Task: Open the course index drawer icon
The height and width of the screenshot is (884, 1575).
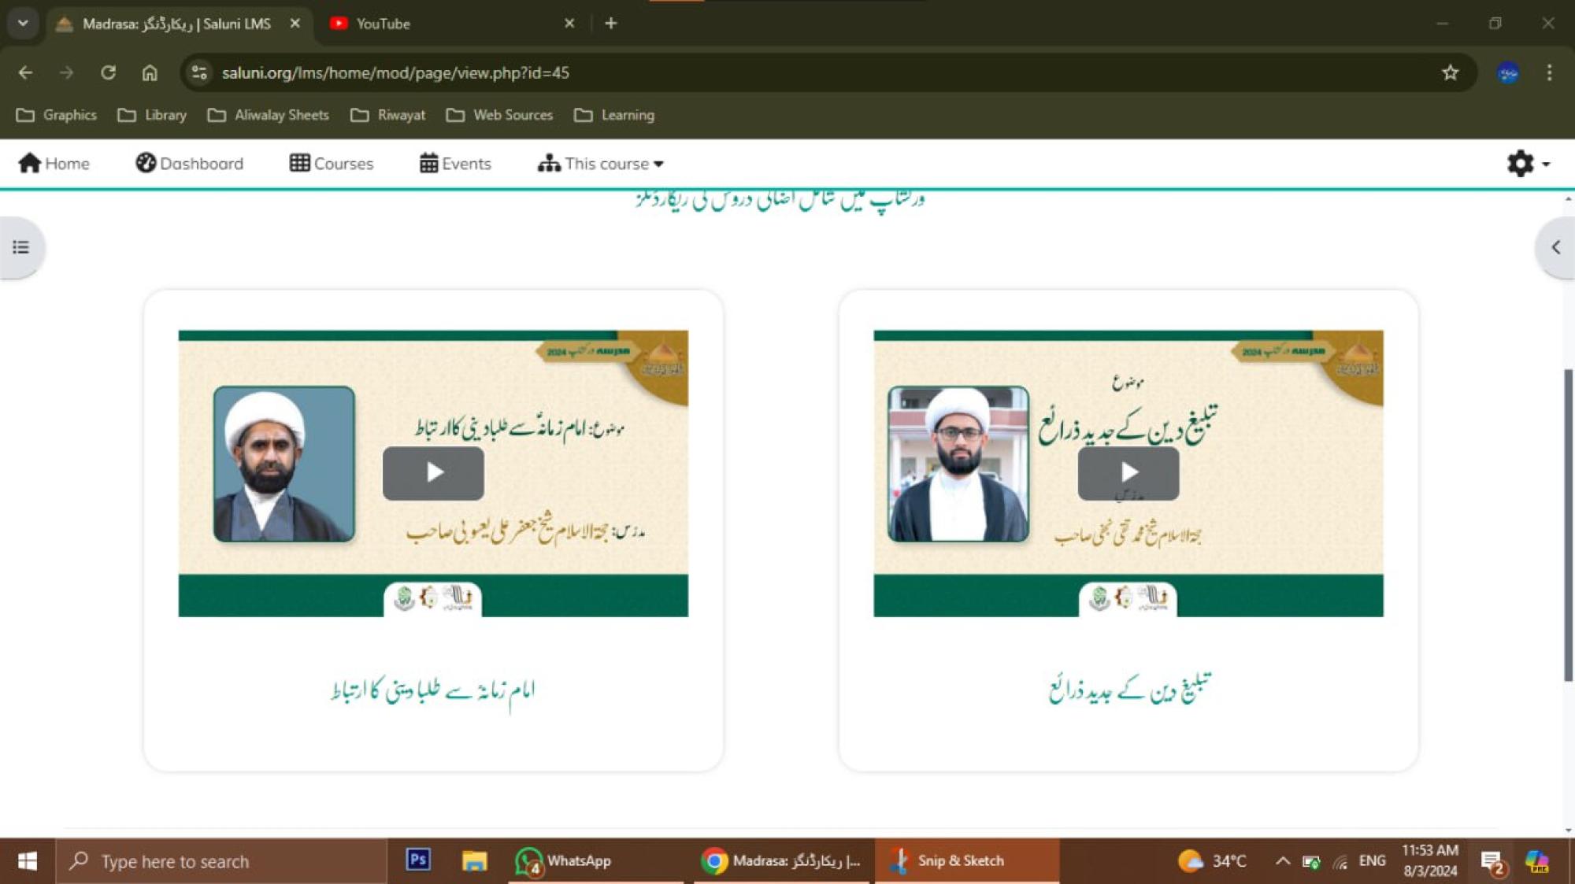Action: [x=21, y=247]
